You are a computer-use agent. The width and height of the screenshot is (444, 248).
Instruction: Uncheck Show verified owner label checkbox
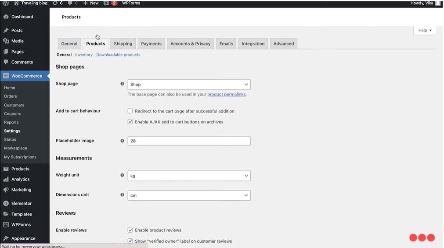(130, 241)
